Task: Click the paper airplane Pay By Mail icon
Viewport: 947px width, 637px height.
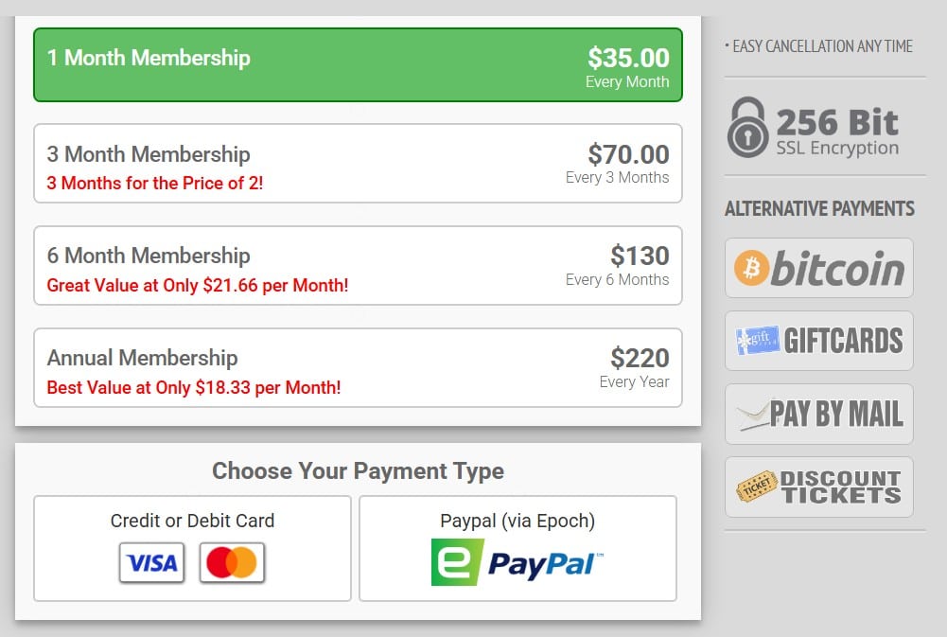Action: coord(752,416)
